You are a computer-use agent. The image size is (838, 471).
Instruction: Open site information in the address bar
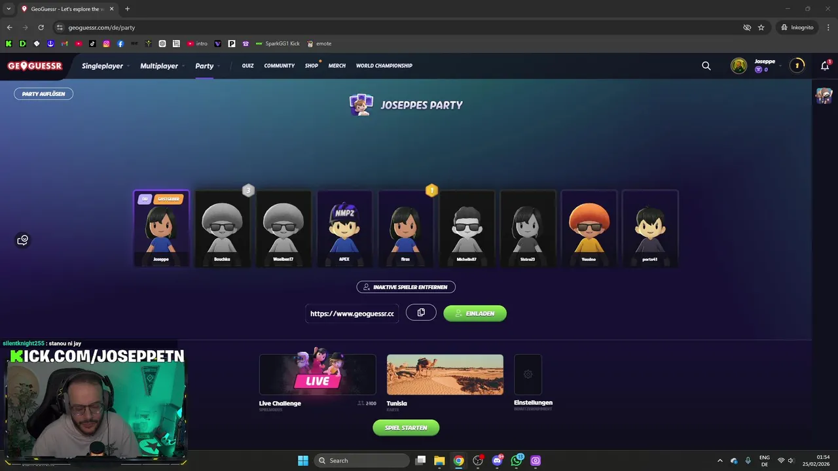pos(60,27)
